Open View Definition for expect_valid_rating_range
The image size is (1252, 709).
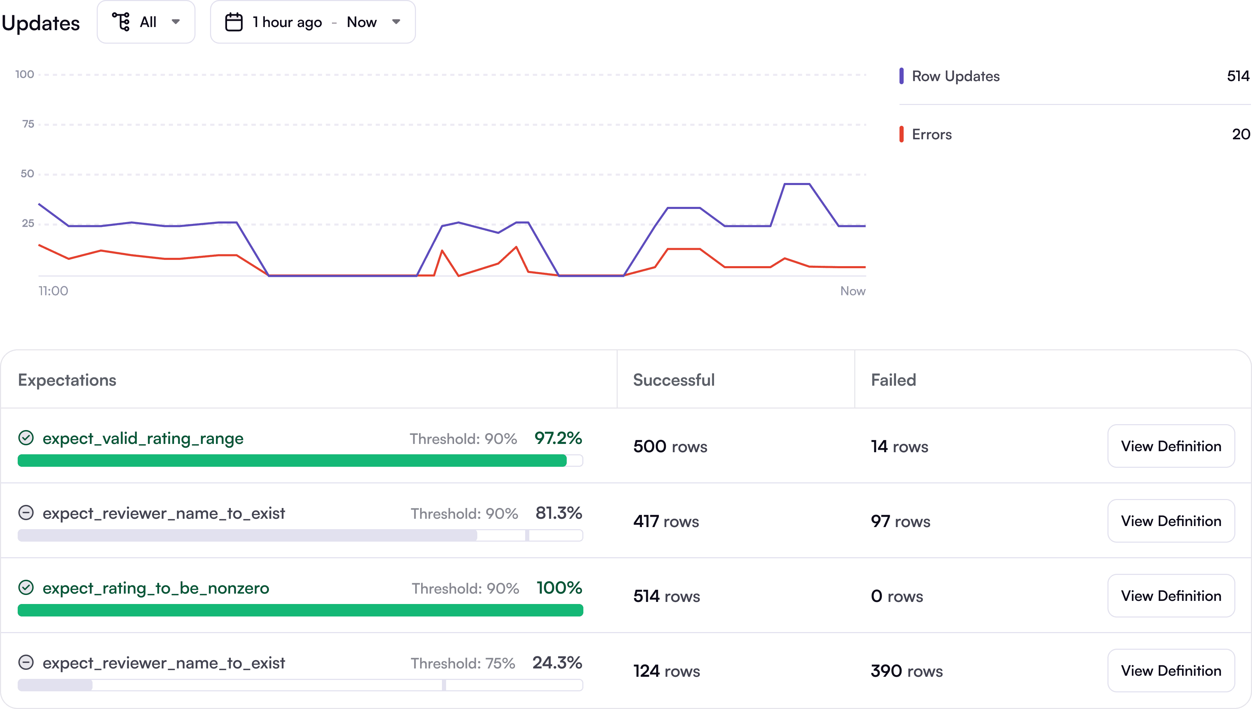1171,446
